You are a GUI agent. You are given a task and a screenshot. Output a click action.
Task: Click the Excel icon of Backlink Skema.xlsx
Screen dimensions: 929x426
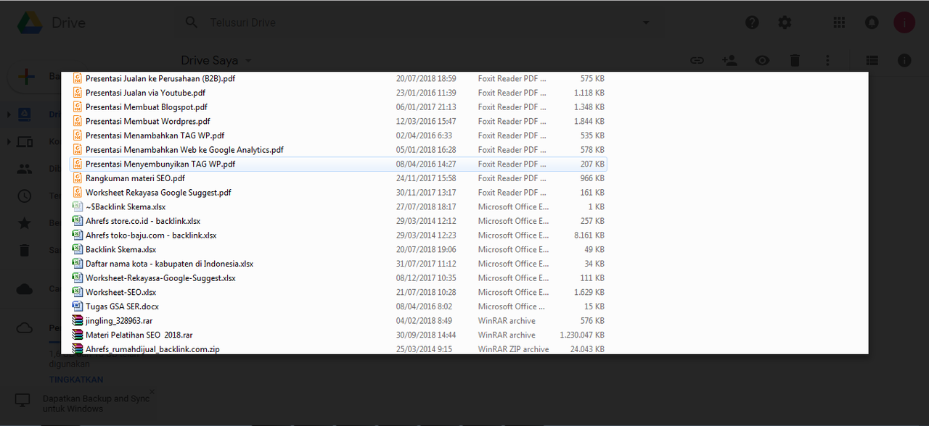tap(78, 249)
